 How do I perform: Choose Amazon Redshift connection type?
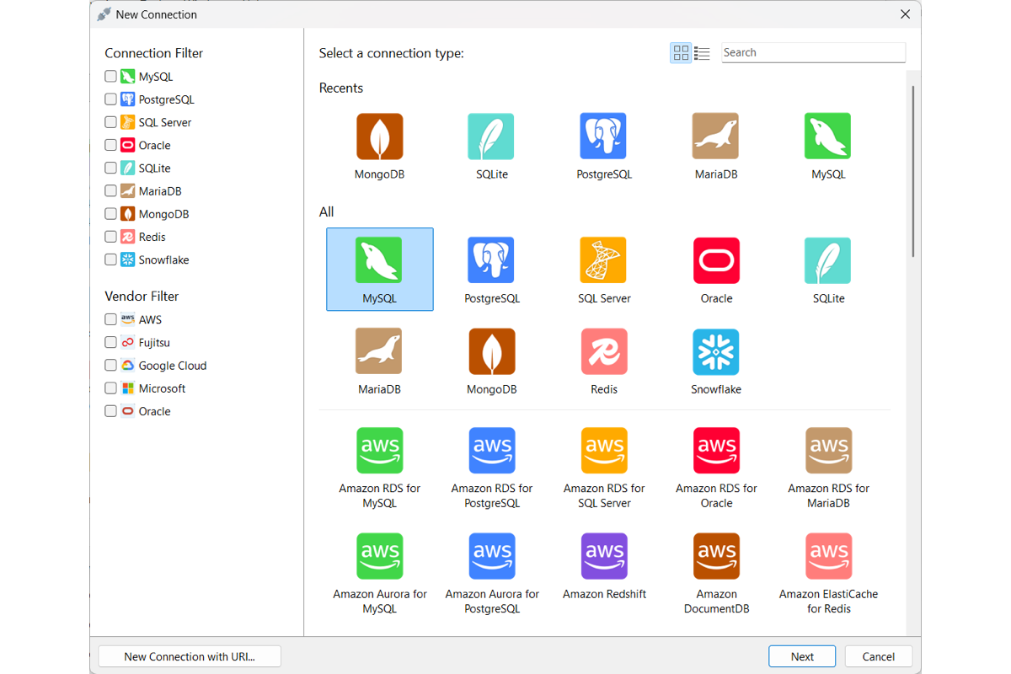coord(604,556)
